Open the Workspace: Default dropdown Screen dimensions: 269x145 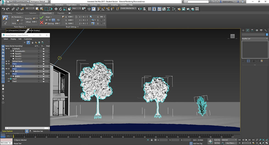click(x=39, y=2)
